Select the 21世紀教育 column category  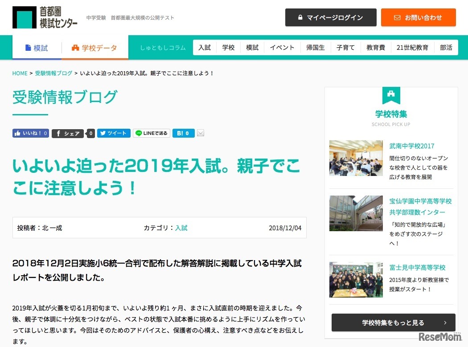pyautogui.click(x=412, y=48)
